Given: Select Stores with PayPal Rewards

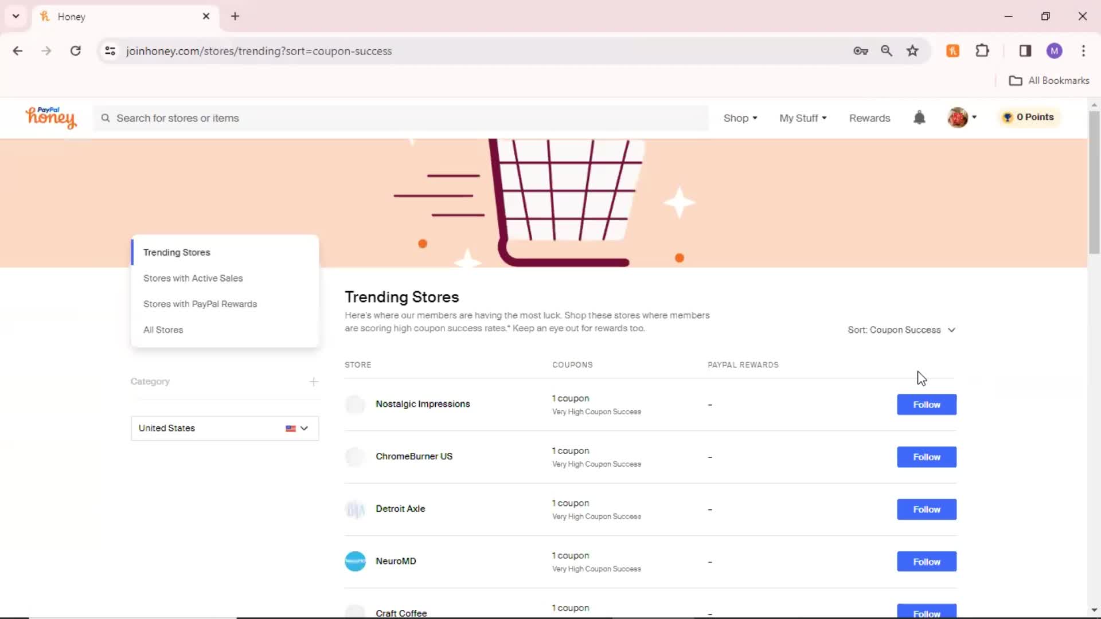Looking at the screenshot, I should (200, 304).
